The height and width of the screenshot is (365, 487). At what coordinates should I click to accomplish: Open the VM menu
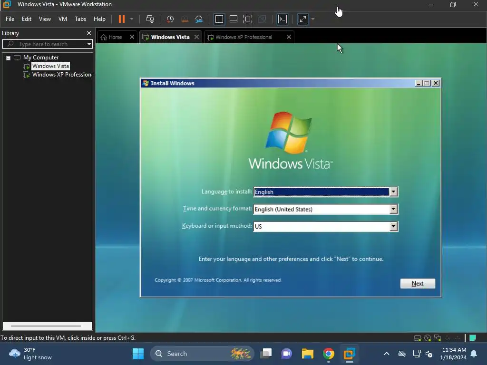[63, 19]
